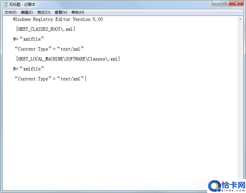Open the 查看(V) menu
The image size is (246, 193).
61,12
